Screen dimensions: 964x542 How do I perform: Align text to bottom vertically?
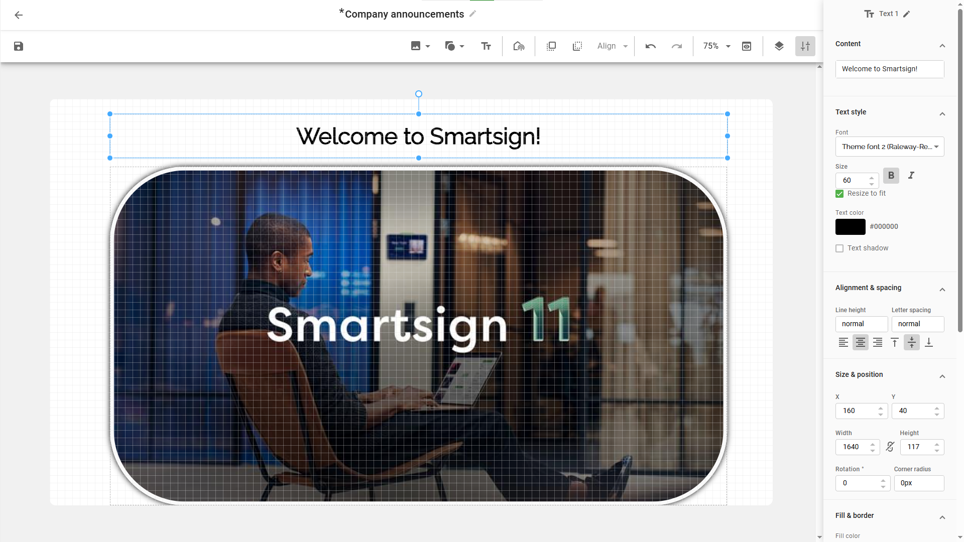click(929, 342)
